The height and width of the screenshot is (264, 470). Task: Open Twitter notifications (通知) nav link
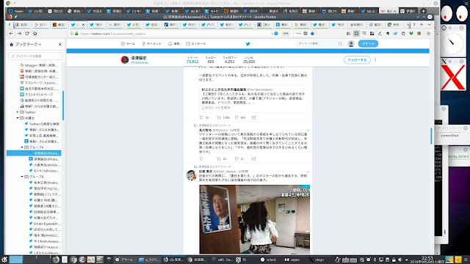click(174, 44)
